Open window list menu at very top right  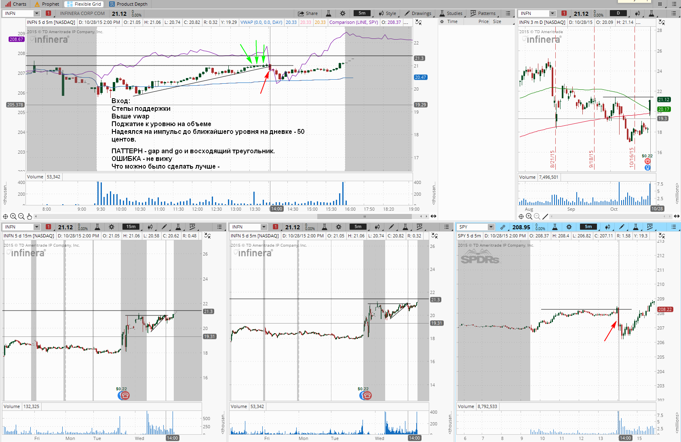674,4
